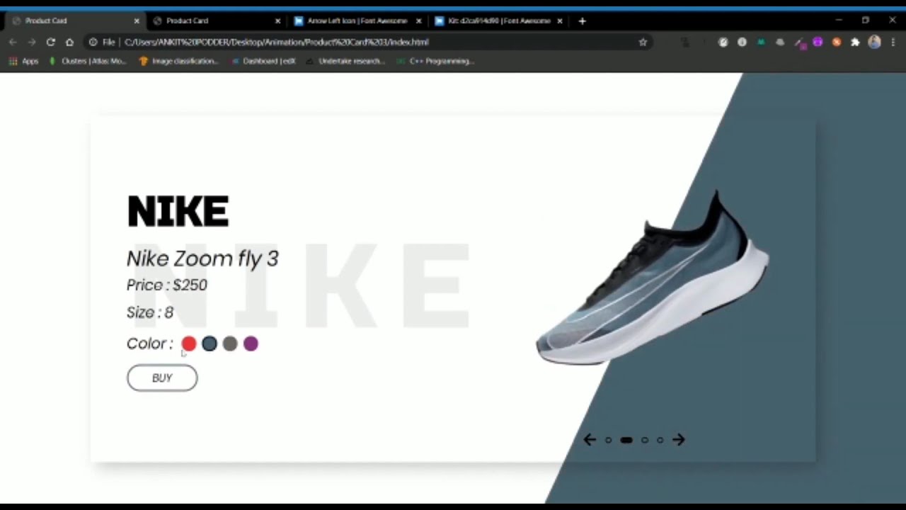Switch to first Product Card tab
The image size is (906, 510).
click(x=74, y=21)
